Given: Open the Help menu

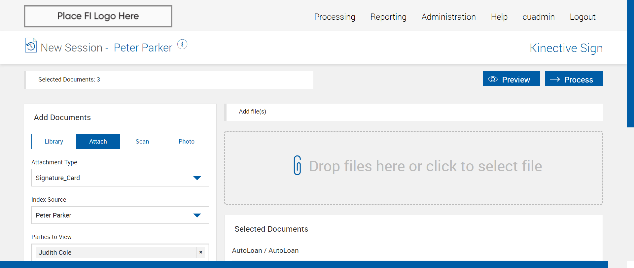Looking at the screenshot, I should (x=499, y=17).
